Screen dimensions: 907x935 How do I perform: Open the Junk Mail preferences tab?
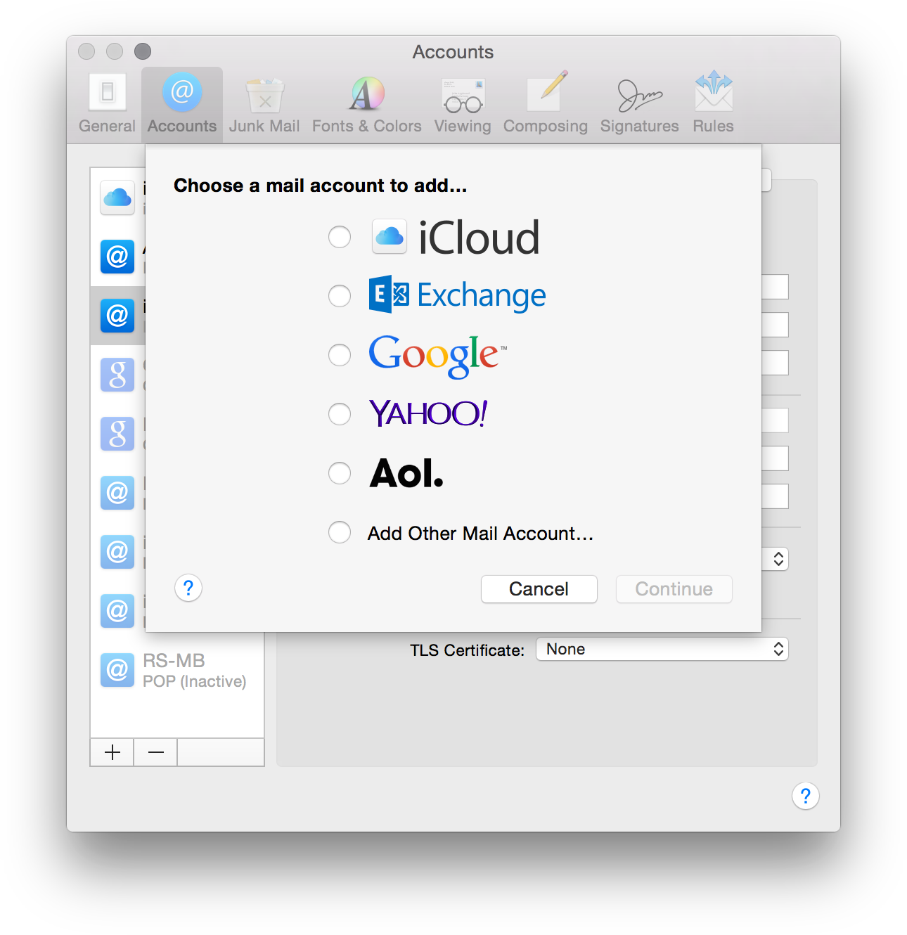pyautogui.click(x=264, y=104)
